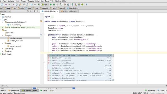The image size is (167, 94).
Task: Open the Event Log tool window
Action: (x=150, y=91)
